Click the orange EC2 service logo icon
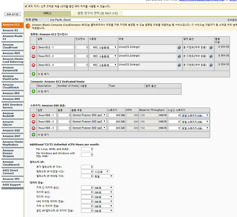The image size is (237, 217). 28,26
